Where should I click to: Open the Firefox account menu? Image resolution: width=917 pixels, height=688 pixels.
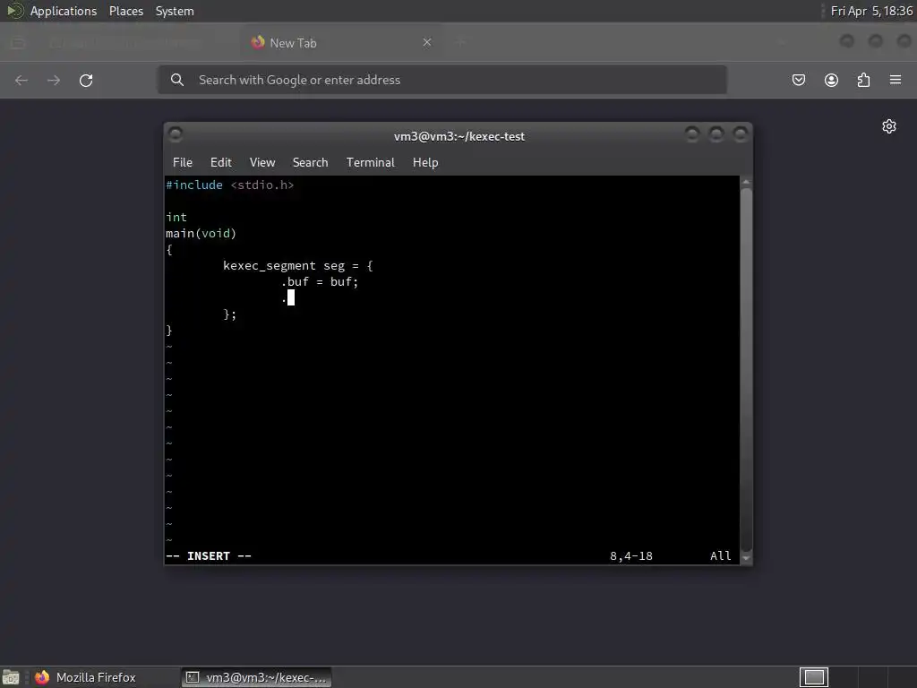(831, 80)
